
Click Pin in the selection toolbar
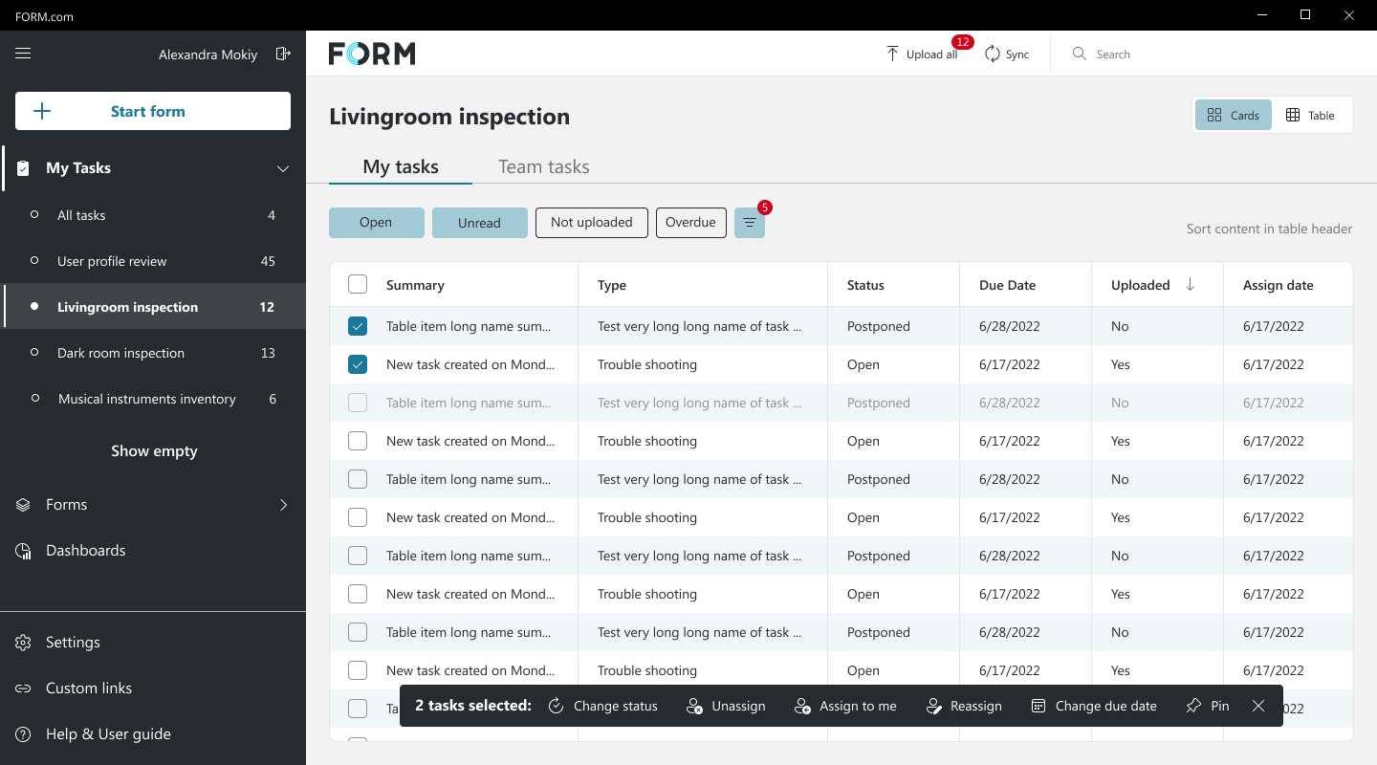[1207, 706]
